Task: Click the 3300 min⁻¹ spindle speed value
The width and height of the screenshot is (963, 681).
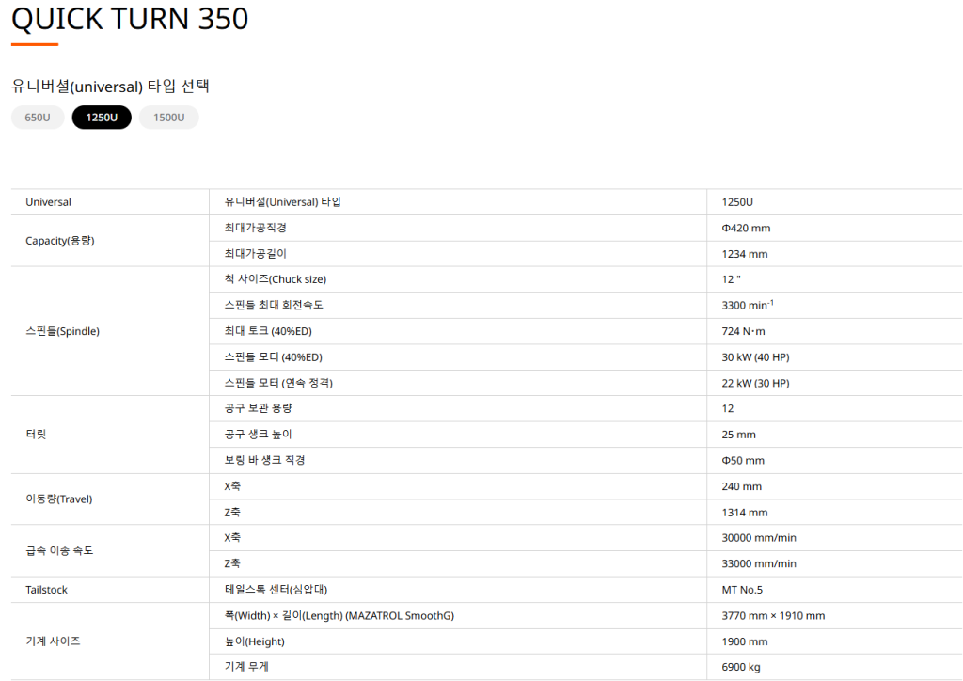Action: point(748,305)
